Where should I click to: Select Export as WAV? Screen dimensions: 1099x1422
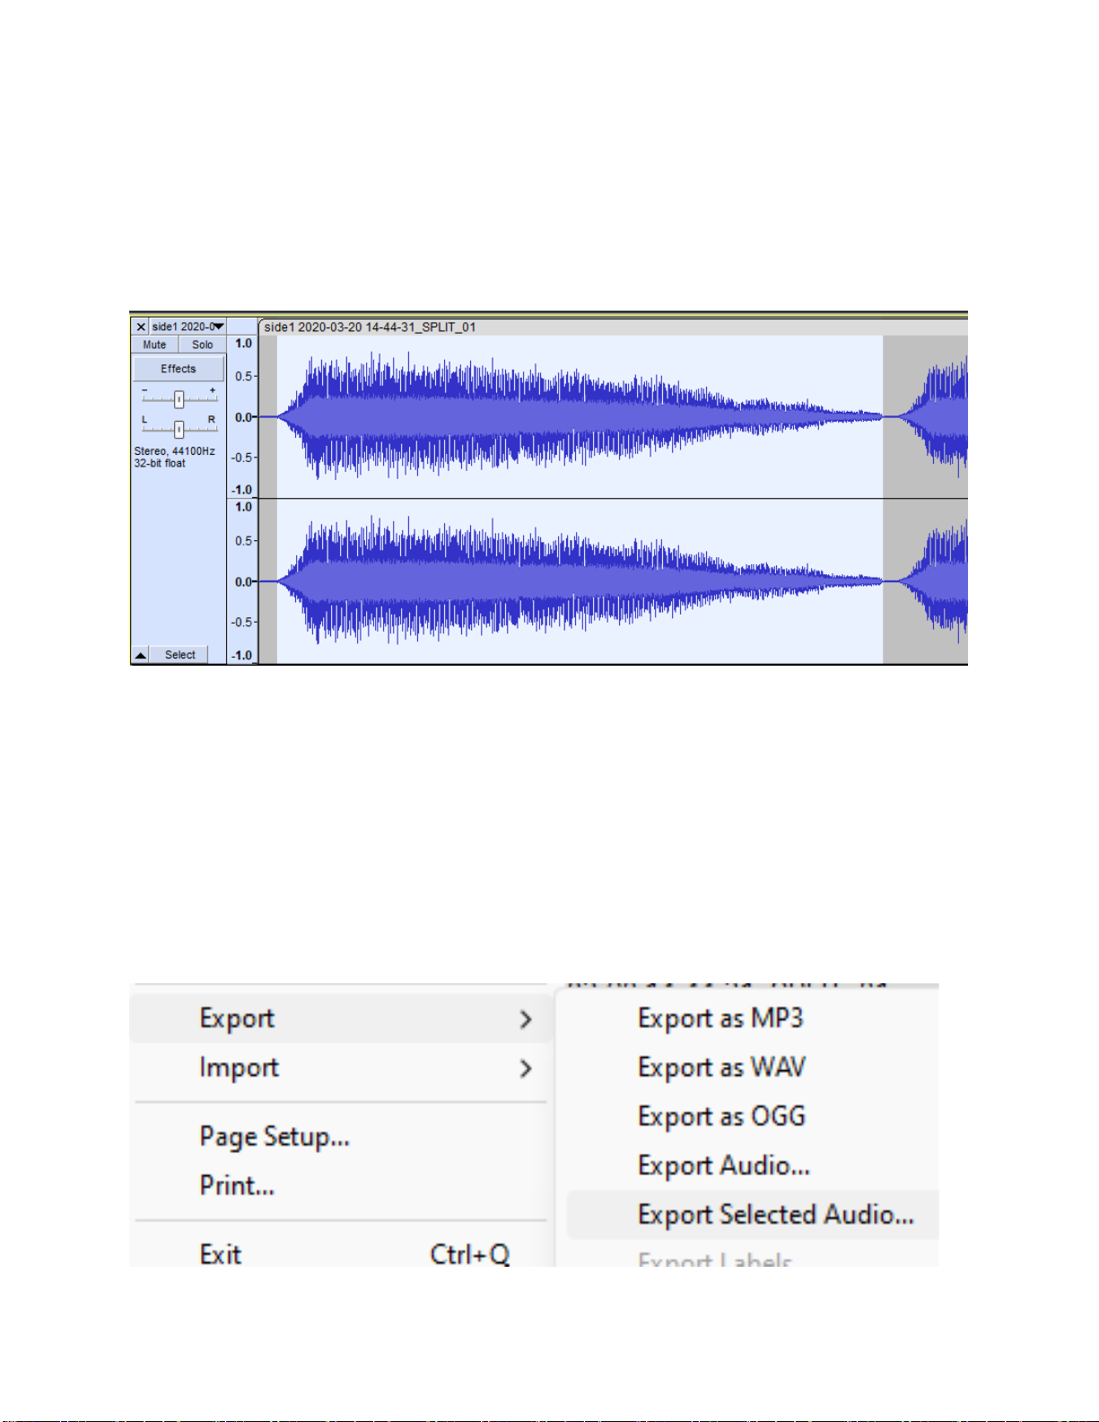tap(722, 1067)
